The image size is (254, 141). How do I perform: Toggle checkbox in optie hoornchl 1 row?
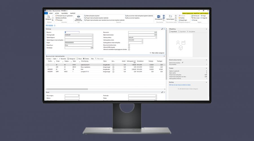(113, 65)
